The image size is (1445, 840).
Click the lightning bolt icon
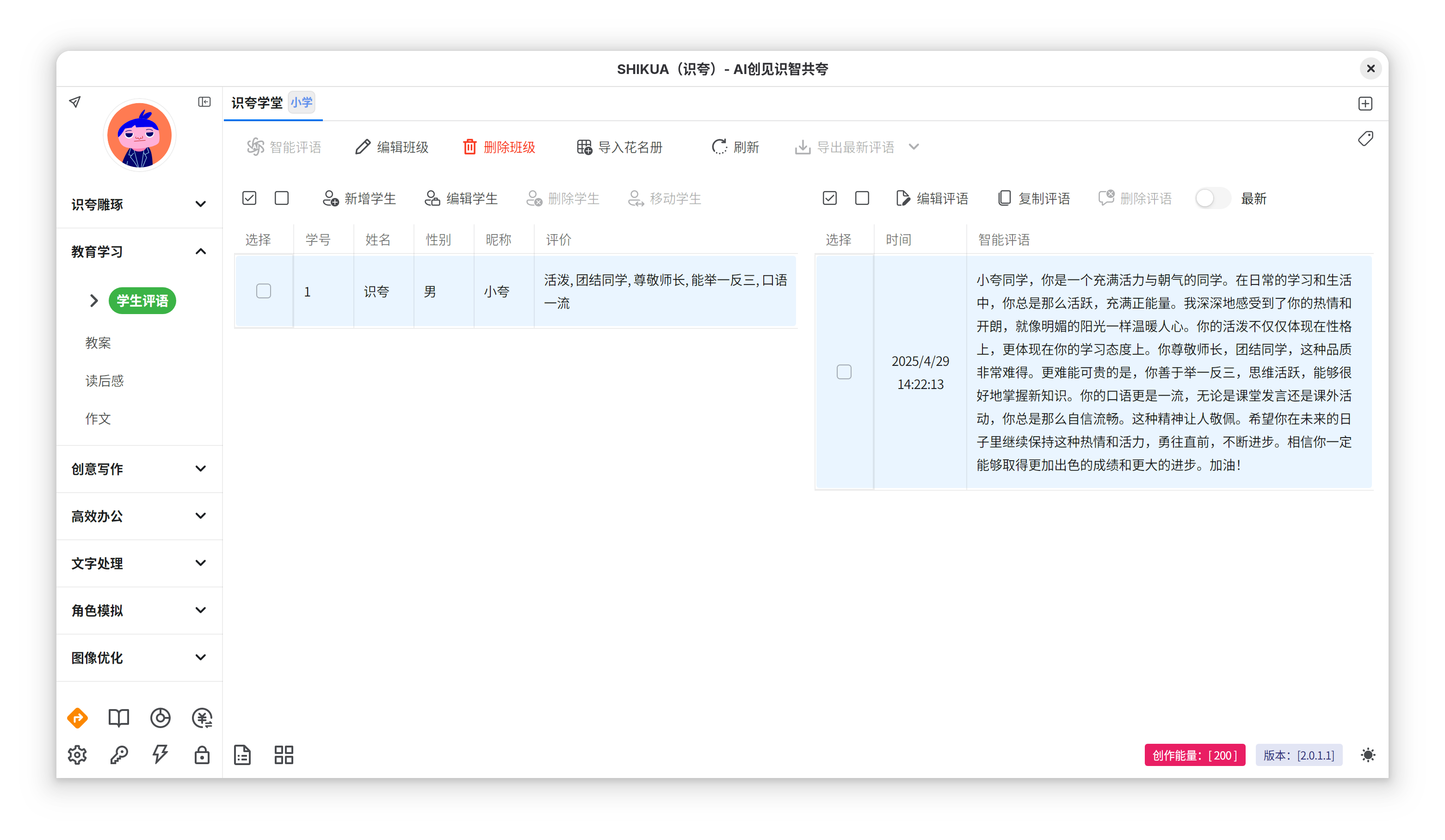[x=161, y=755]
